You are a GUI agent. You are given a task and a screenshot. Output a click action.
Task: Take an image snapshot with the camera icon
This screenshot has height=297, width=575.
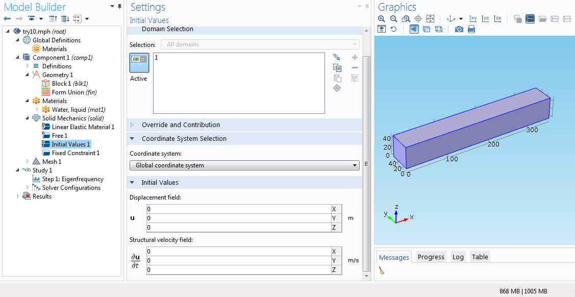click(459, 30)
